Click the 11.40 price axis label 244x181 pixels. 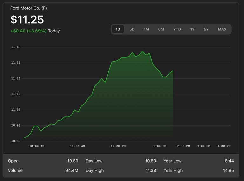(16, 47)
